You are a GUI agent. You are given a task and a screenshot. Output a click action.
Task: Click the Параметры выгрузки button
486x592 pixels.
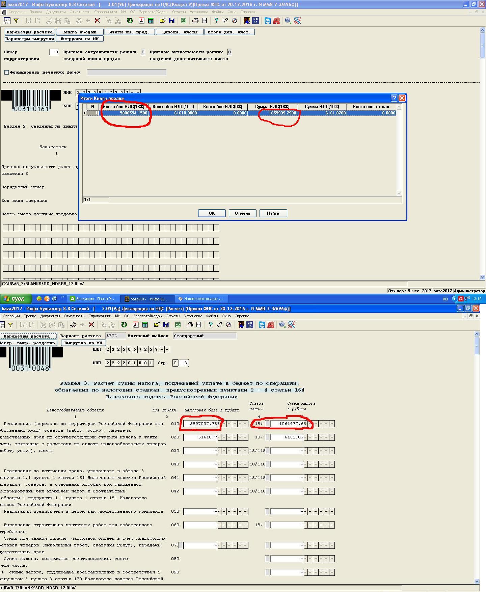pos(30,39)
